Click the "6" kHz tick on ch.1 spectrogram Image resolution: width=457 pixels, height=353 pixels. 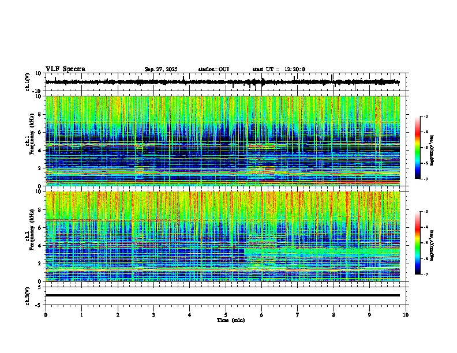[x=40, y=132]
